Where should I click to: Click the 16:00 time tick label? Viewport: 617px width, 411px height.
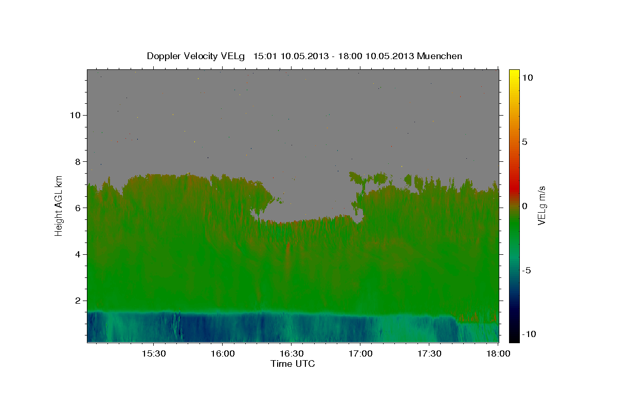(222, 353)
